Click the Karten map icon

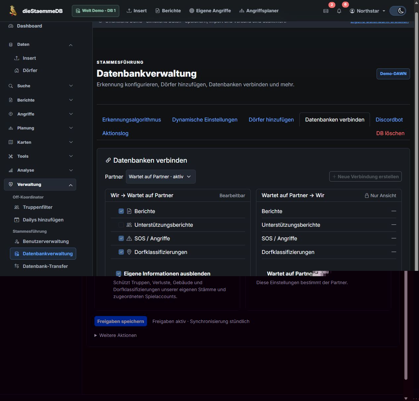click(x=11, y=142)
